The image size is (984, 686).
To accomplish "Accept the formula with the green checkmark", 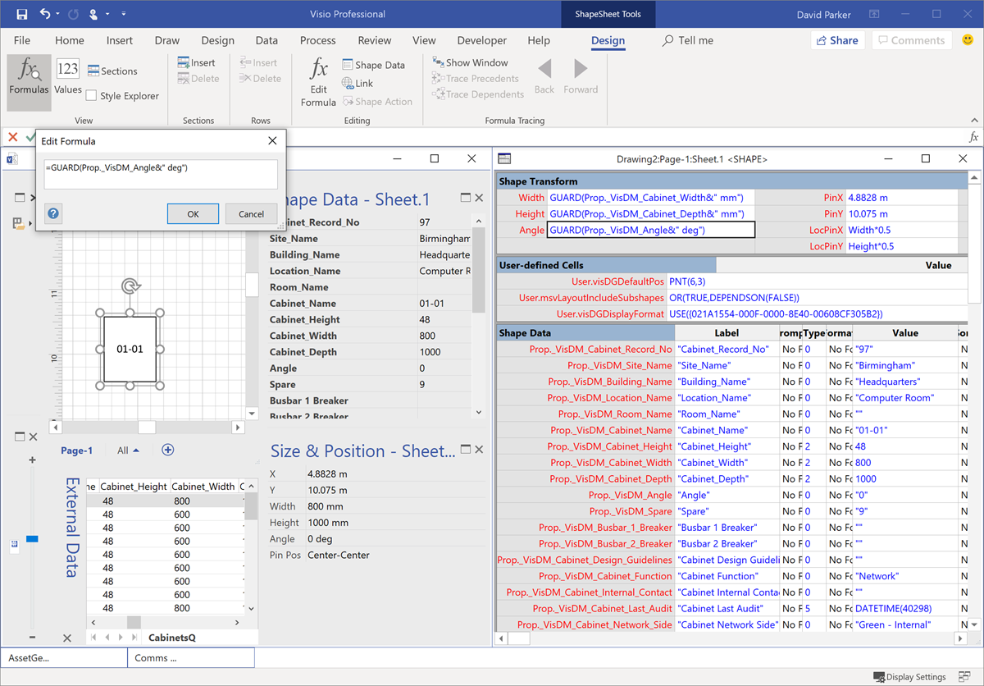I will 31,137.
